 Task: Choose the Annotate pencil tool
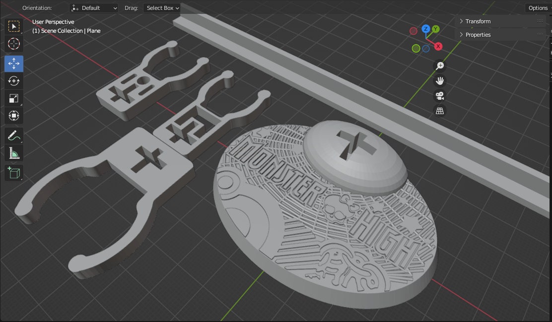(x=14, y=135)
